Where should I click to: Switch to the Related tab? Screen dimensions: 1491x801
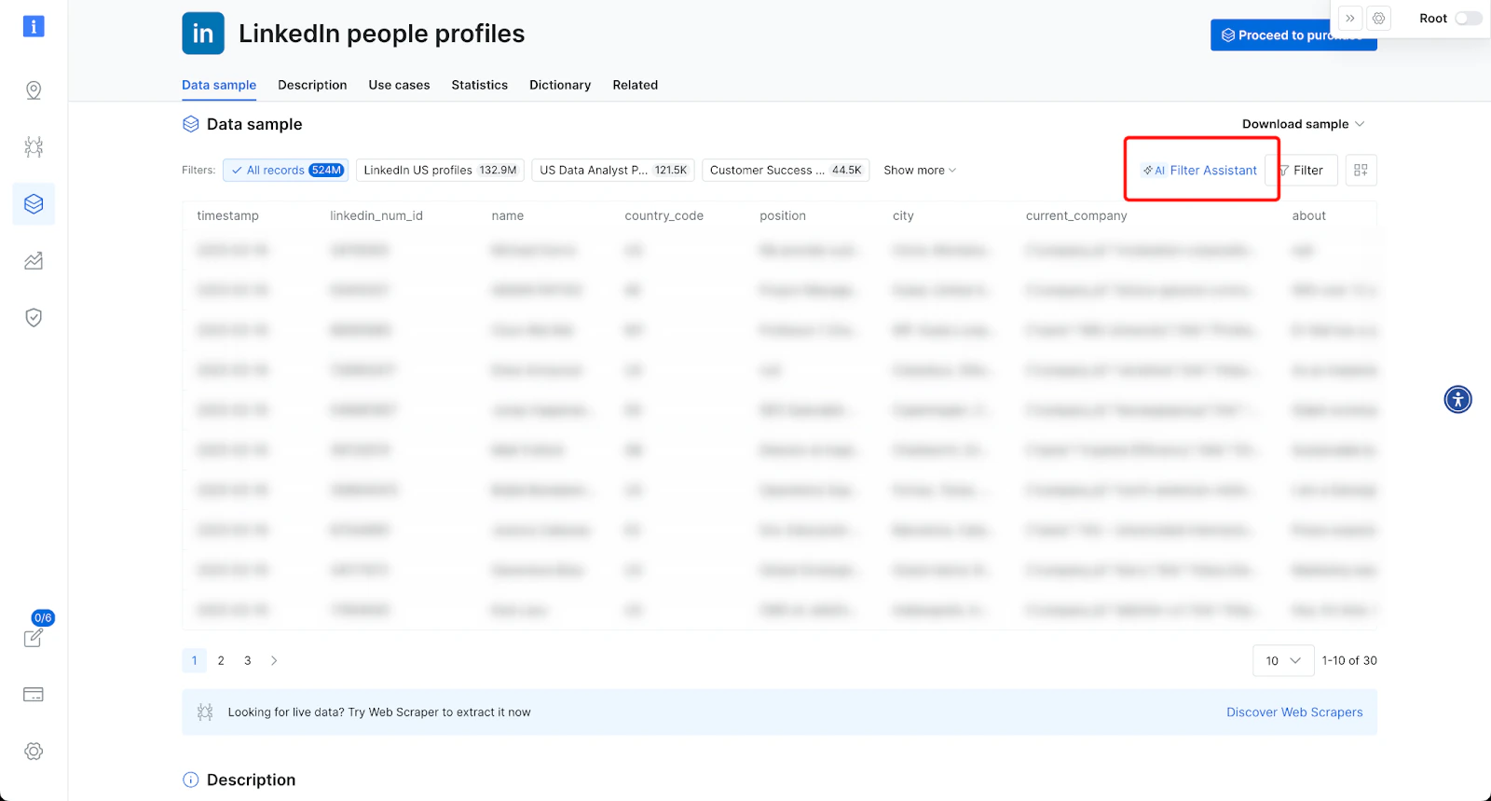tap(636, 85)
